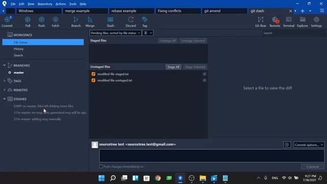Open taskbar Search

point(113,178)
